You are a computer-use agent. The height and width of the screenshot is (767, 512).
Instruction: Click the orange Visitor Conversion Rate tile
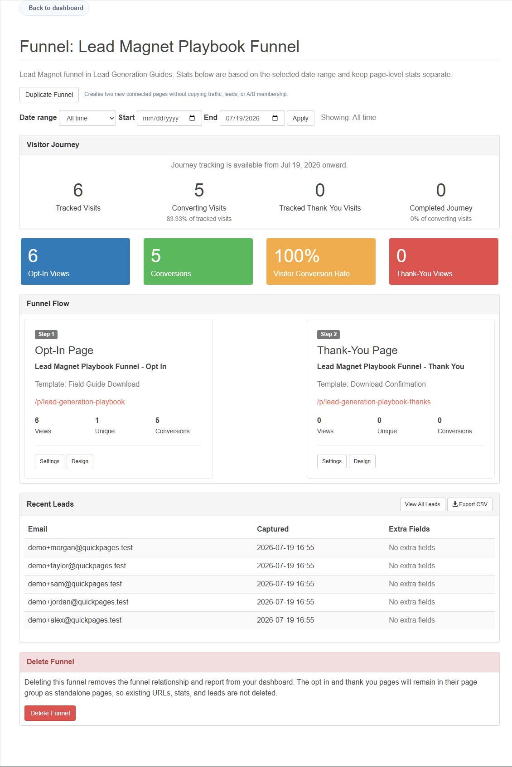[321, 261]
